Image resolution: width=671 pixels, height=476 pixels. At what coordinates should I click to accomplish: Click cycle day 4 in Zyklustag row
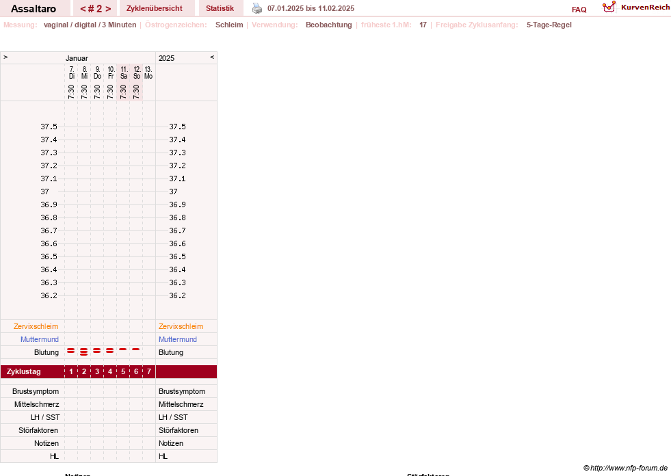pos(110,371)
